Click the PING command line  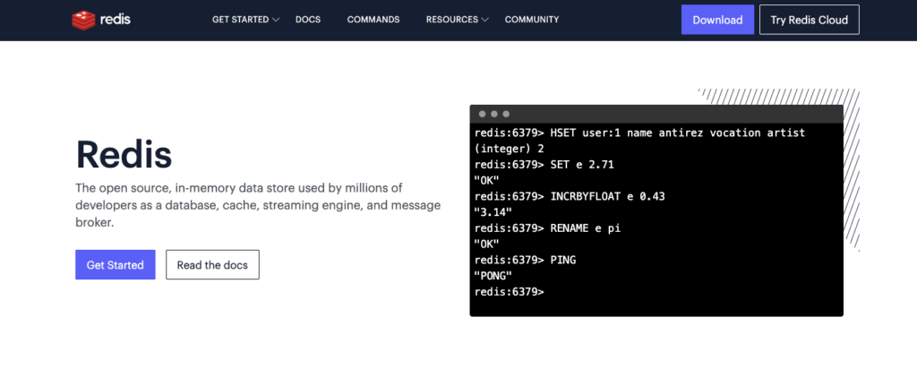[x=525, y=261]
